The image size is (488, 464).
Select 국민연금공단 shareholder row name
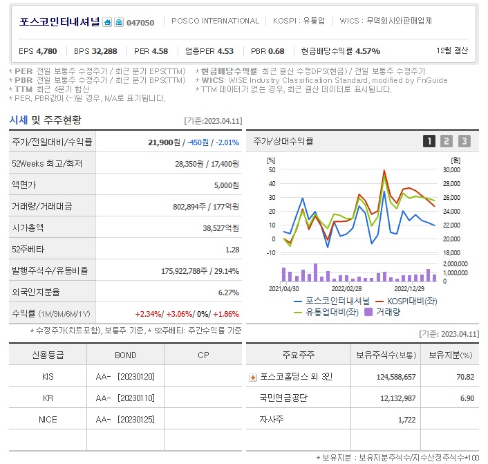[x=283, y=398]
